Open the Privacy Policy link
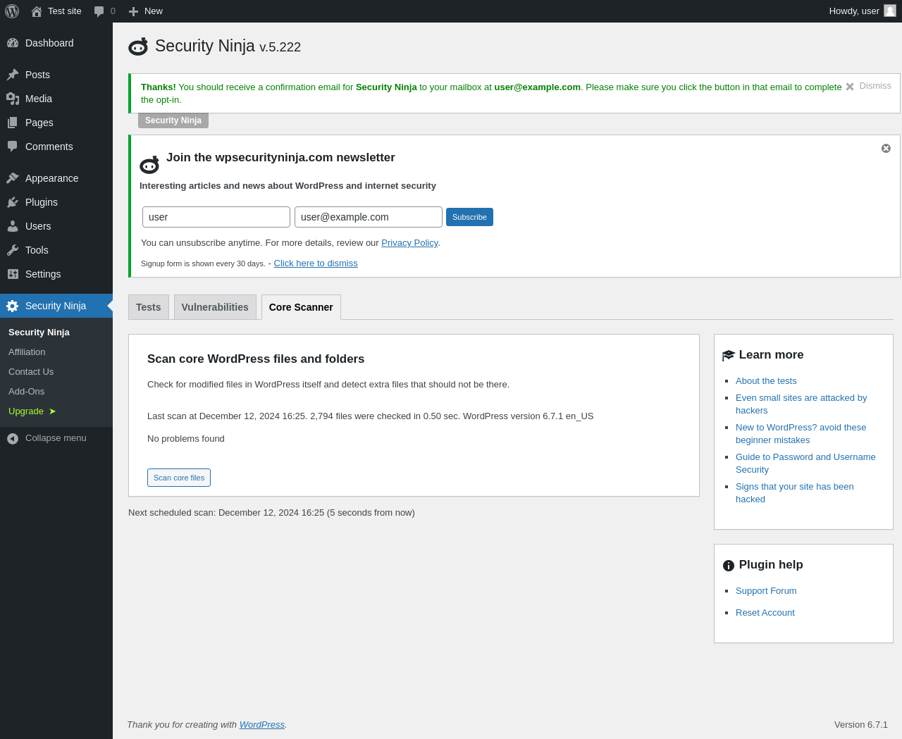The width and height of the screenshot is (902, 739). (x=409, y=243)
